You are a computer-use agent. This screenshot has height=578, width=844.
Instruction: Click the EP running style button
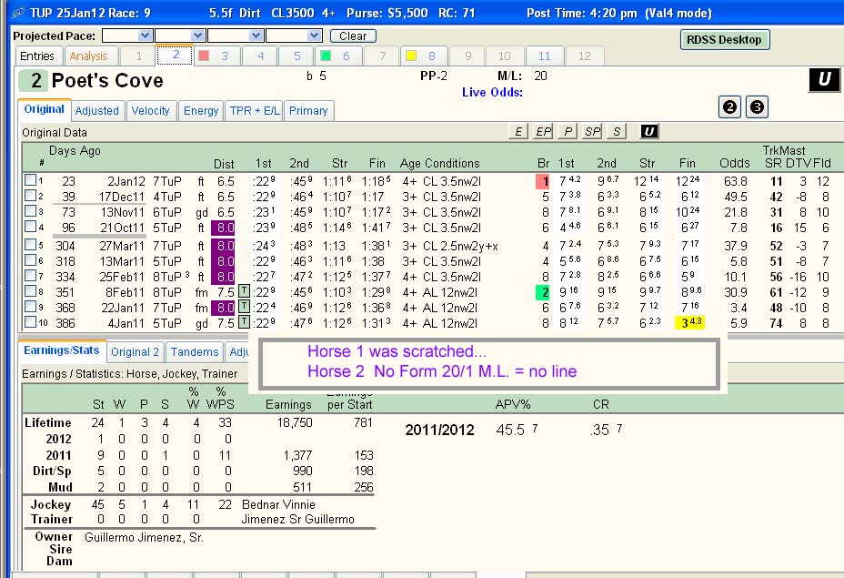click(x=543, y=131)
